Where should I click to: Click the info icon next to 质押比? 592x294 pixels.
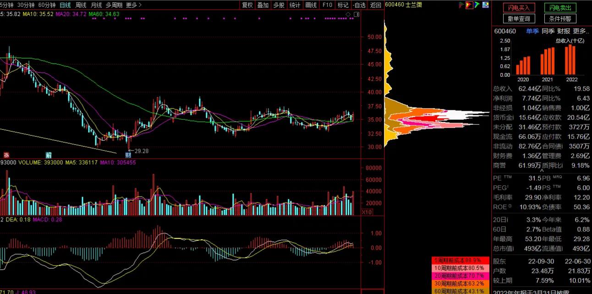tap(561, 166)
